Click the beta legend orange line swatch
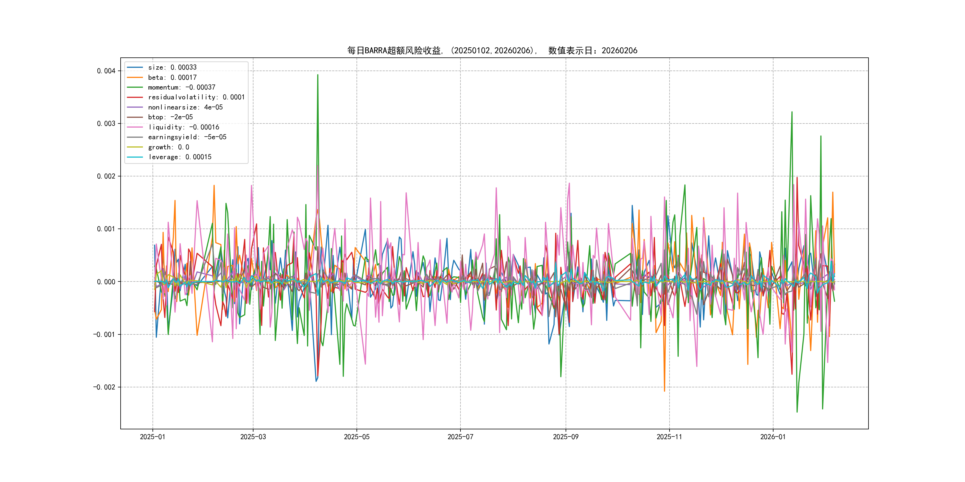The image size is (965, 482). pyautogui.click(x=135, y=77)
